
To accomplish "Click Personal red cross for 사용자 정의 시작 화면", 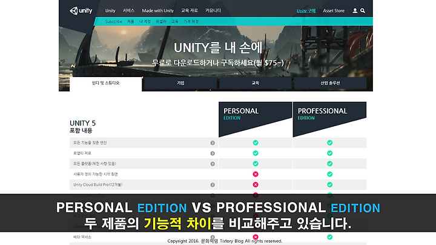I will tap(256, 174).
